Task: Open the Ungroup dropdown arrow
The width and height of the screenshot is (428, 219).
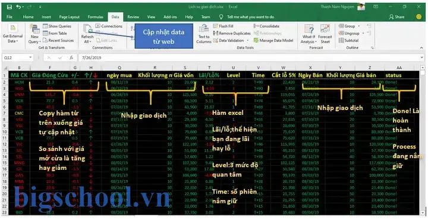Action: (363, 33)
